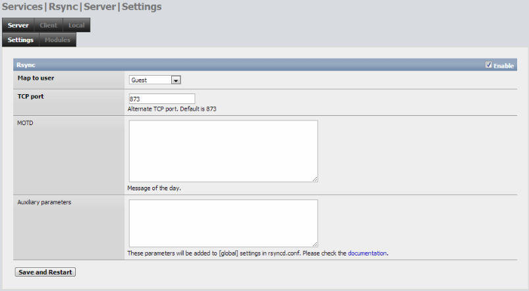The height and width of the screenshot is (291, 529).
Task: Open the rsyncd.conf documentation link
Action: pyautogui.click(x=367, y=253)
